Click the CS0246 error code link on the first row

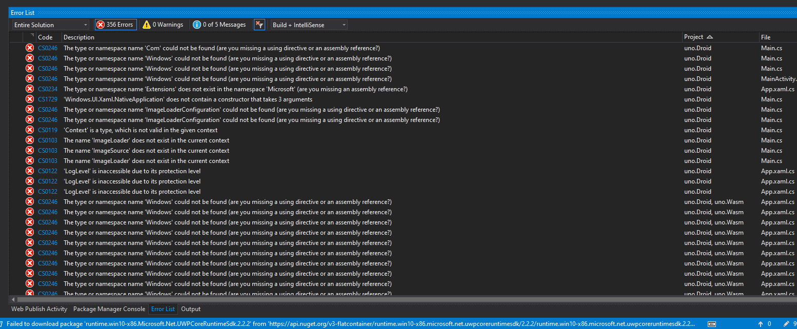(x=47, y=48)
